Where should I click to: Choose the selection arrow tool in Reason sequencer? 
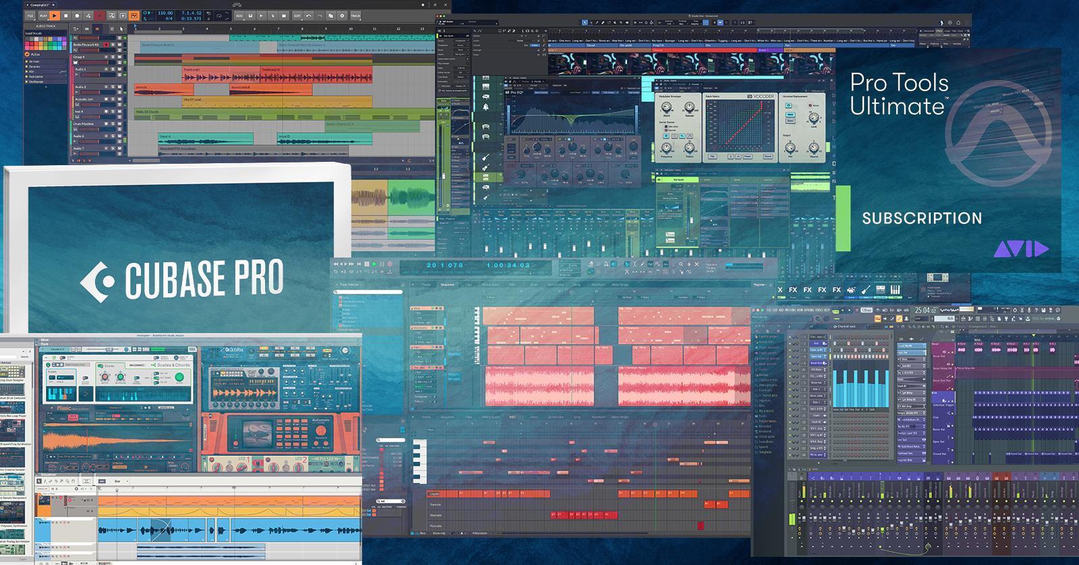pos(39,481)
